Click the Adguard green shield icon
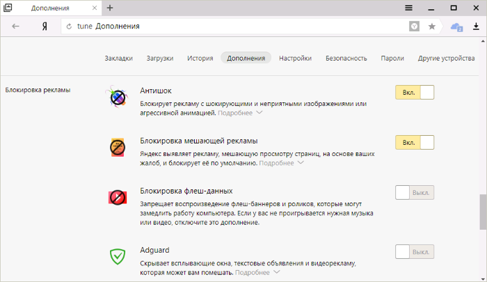This screenshot has height=282, width=487. pos(118,256)
